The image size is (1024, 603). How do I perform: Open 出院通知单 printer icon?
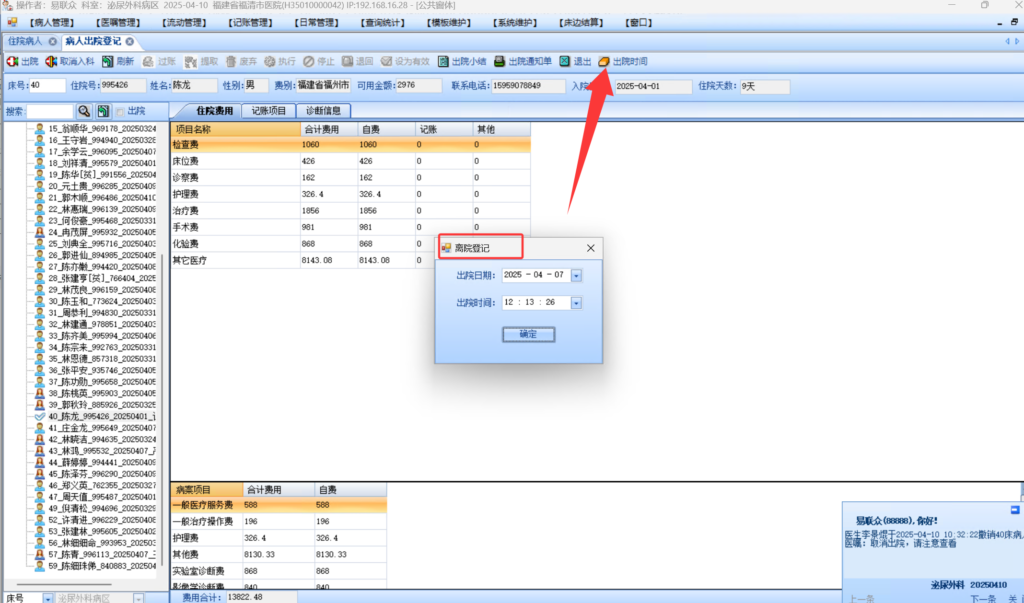tap(500, 61)
